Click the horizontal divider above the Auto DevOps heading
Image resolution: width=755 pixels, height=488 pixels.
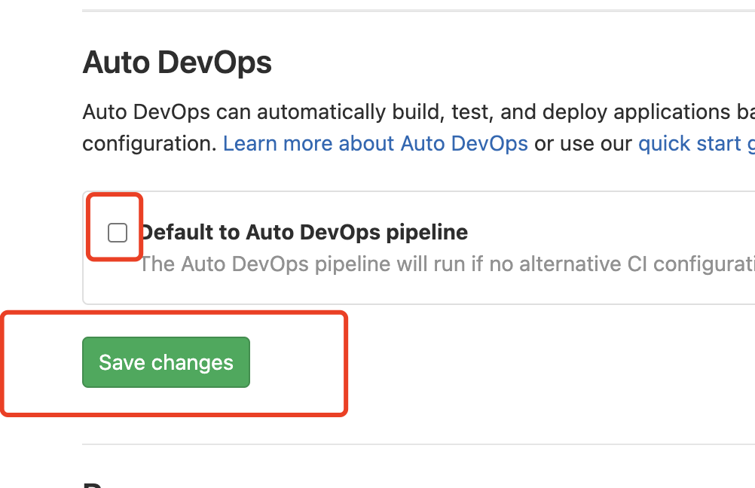click(x=418, y=10)
